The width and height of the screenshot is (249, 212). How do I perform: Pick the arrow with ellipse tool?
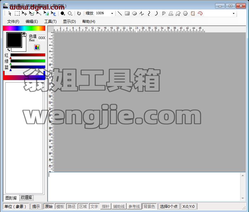pos(32,14)
